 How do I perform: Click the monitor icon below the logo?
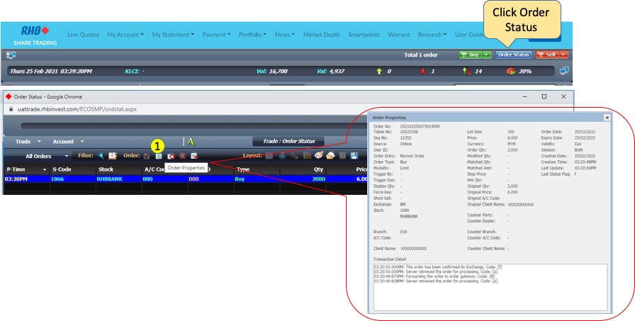click(11, 55)
